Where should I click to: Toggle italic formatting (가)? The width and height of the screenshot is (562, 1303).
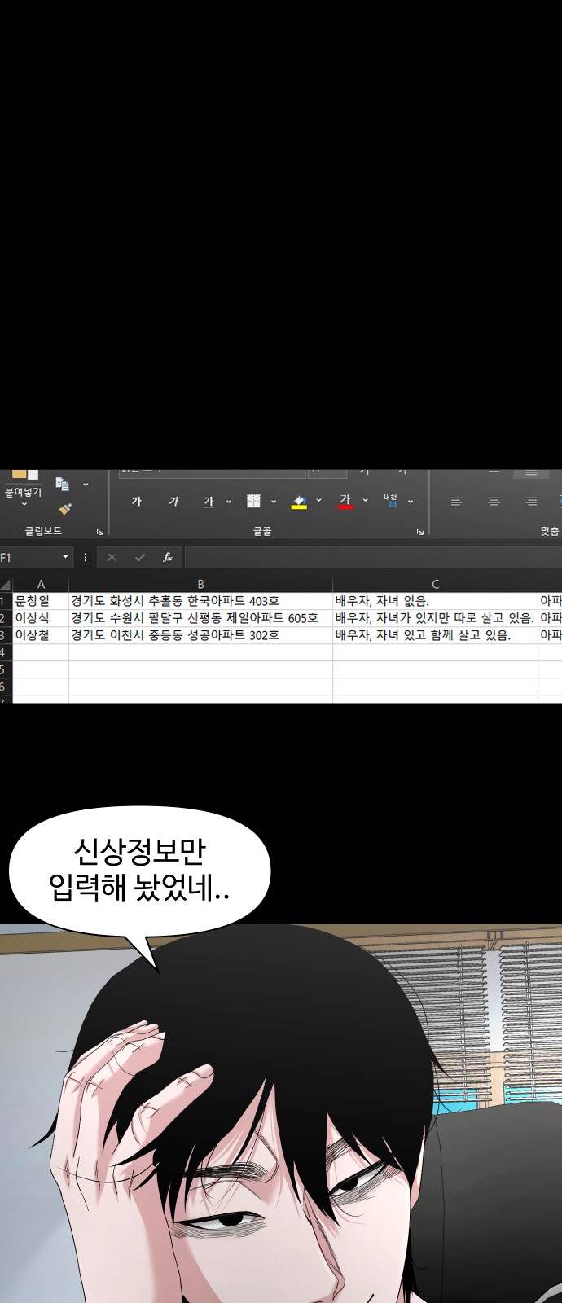(x=173, y=502)
